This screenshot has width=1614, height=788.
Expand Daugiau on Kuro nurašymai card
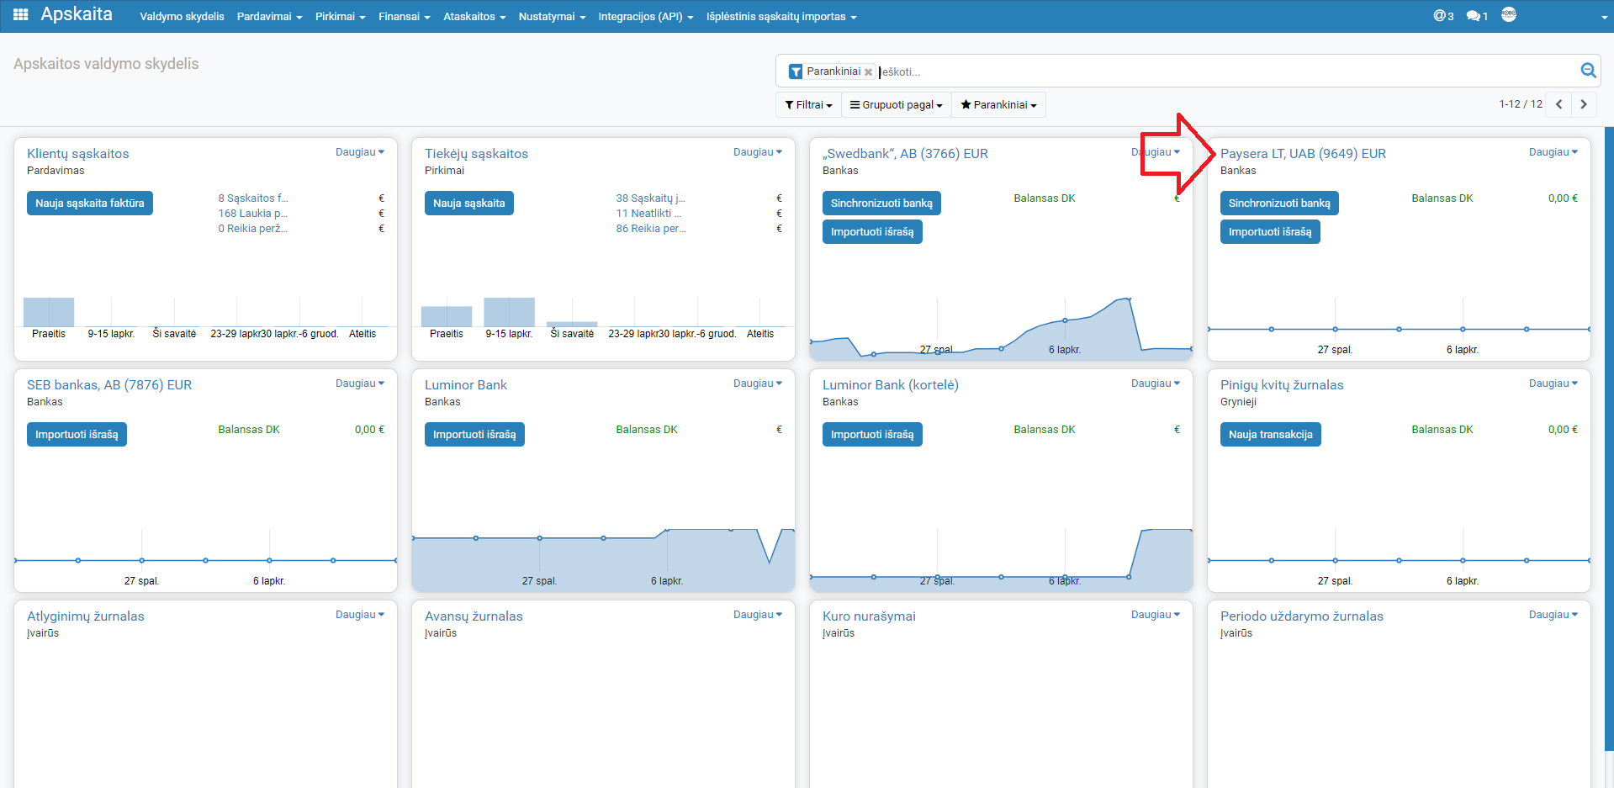(x=1156, y=615)
